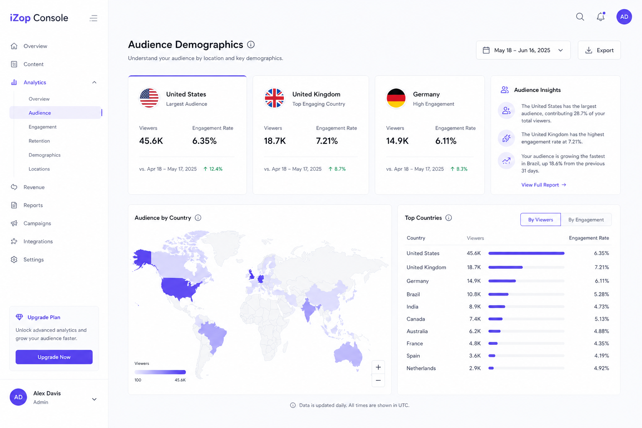
Task: Expand the Alex Davis account menu
Action: [94, 399]
